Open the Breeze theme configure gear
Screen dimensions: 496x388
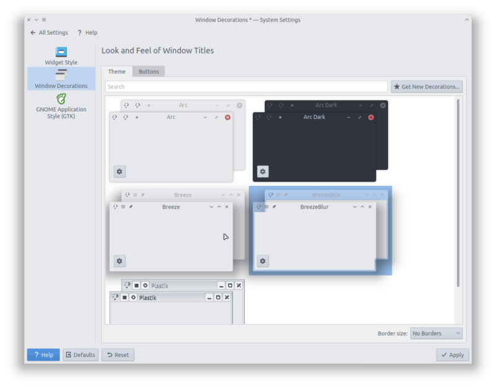(120, 261)
